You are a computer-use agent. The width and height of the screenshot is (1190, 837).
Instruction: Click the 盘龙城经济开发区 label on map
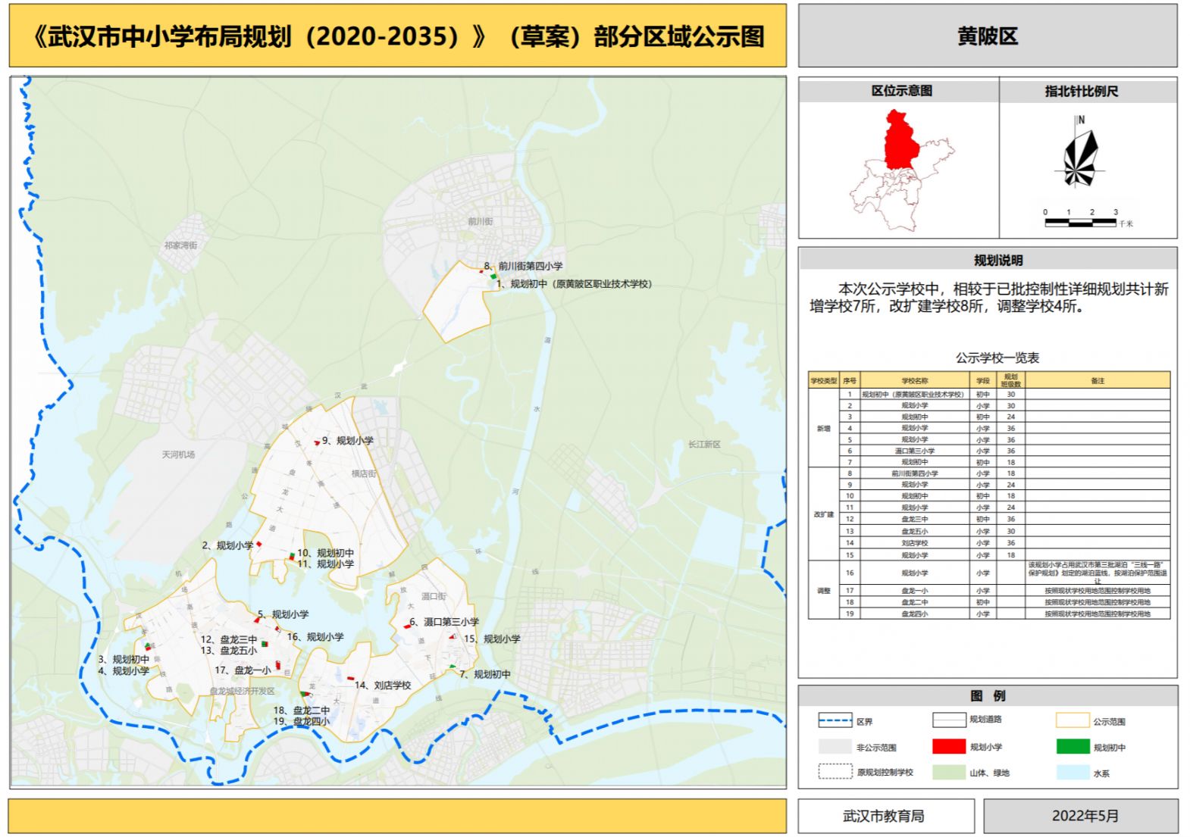coord(242,691)
